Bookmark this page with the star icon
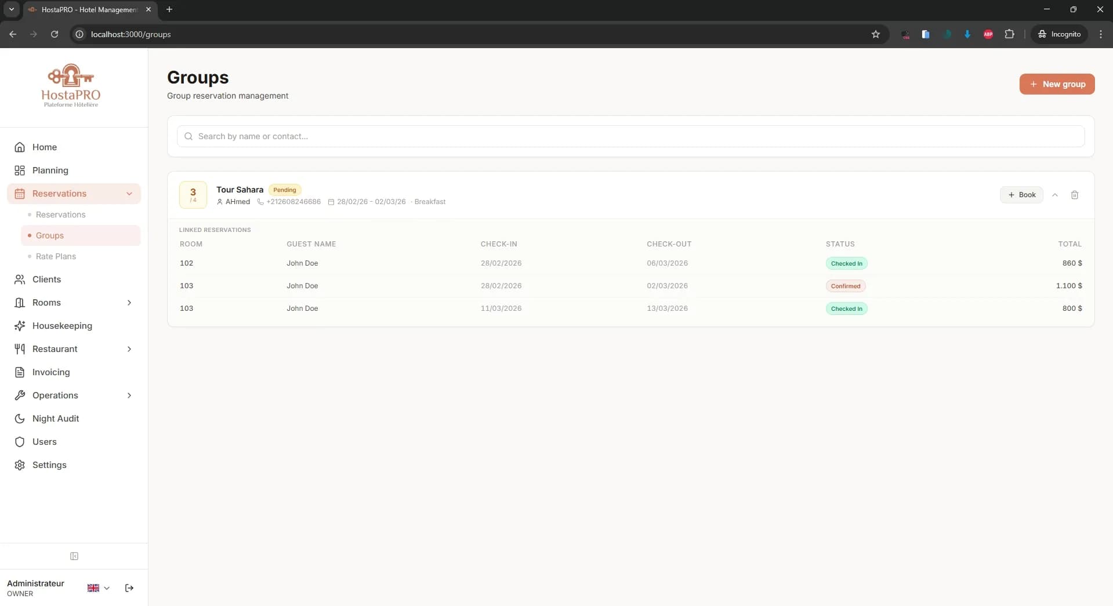The image size is (1113, 606). point(875,34)
